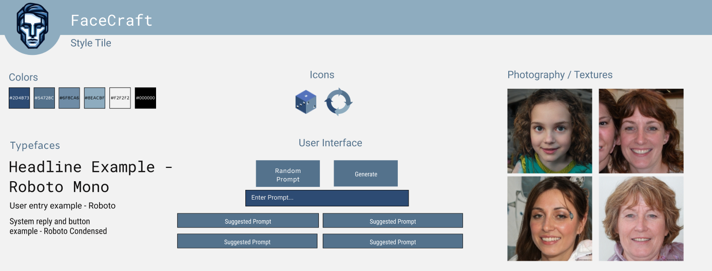The width and height of the screenshot is (712, 271).
Task: Click the circular refresh arrows icon
Action: [x=339, y=102]
